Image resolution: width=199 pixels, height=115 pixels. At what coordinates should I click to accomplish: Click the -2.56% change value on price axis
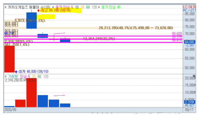click(x=189, y=45)
